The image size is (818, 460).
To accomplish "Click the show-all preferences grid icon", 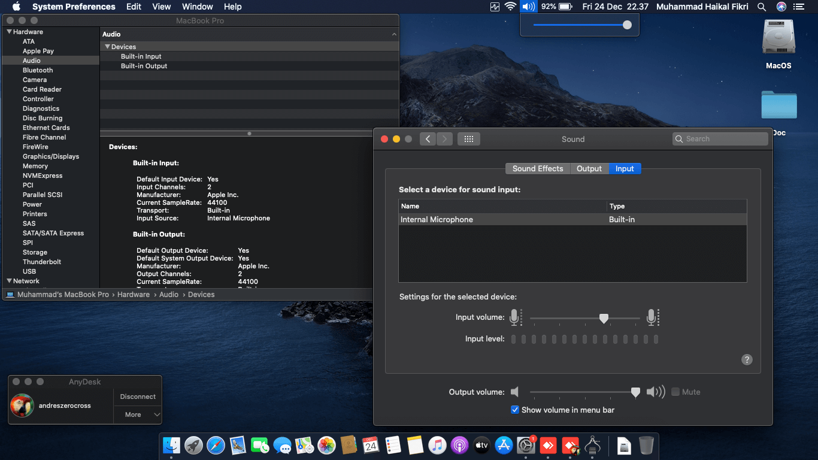I will (468, 139).
